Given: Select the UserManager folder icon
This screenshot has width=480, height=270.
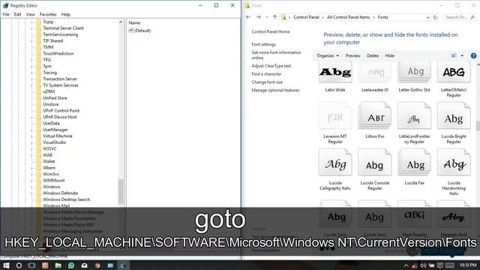Looking at the screenshot, I should (38, 130).
